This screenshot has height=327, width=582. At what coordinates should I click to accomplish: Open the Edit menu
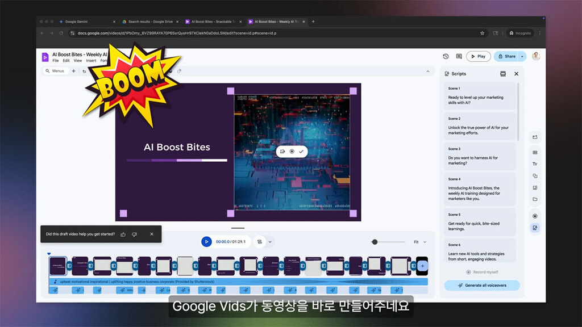pyautogui.click(x=66, y=60)
